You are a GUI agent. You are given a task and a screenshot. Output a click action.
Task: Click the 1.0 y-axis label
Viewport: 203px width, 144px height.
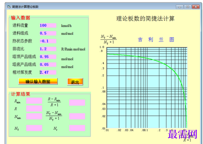(x=102, y=47)
